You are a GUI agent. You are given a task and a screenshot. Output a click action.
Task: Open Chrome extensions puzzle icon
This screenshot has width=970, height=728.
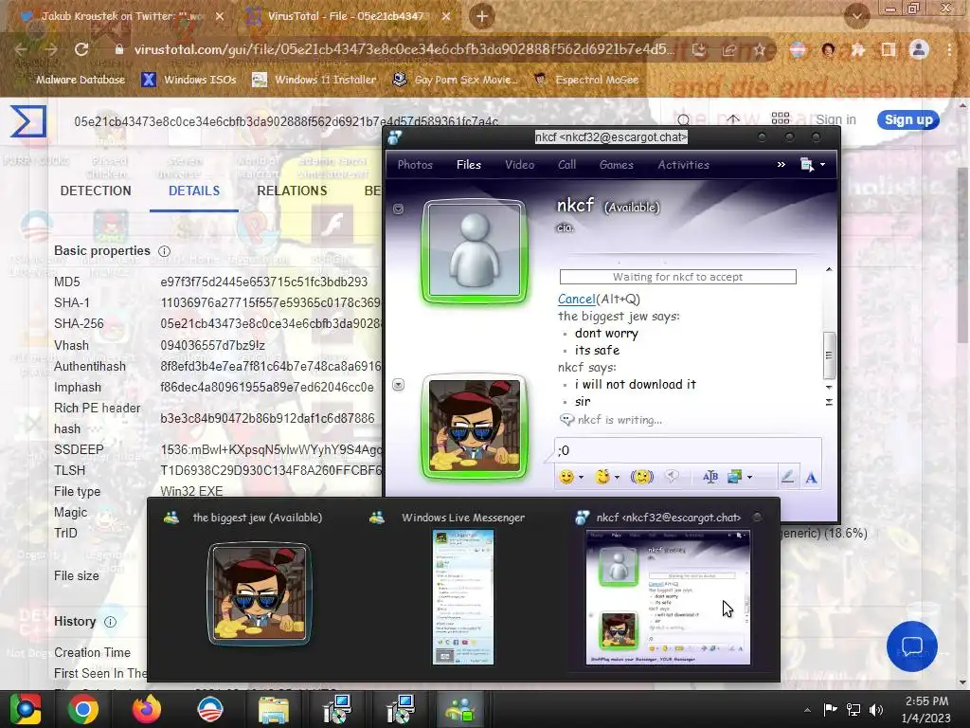[x=858, y=49]
